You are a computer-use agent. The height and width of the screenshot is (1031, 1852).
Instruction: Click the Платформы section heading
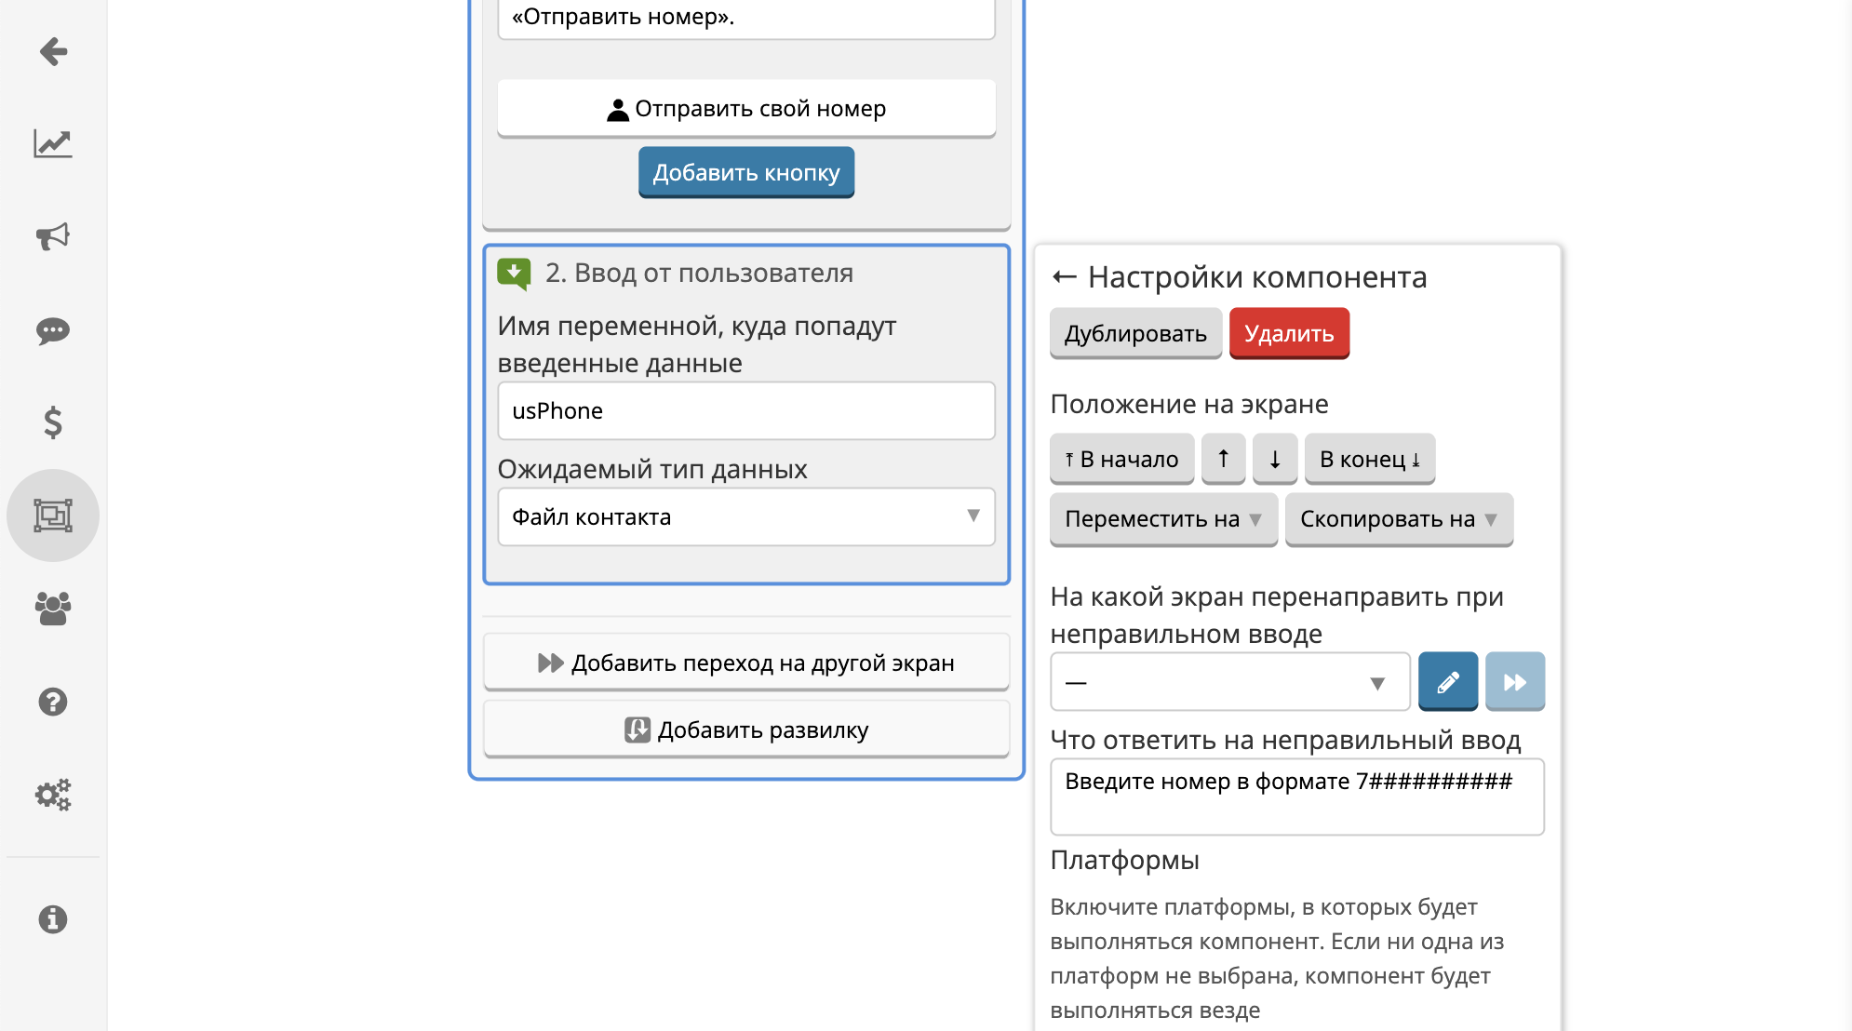[x=1124, y=860]
